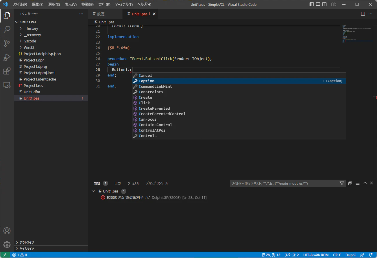Open the ターミナル(T) menu
377x258 pixels.
(x=124, y=5)
